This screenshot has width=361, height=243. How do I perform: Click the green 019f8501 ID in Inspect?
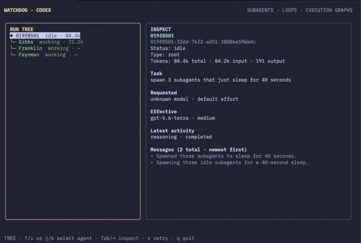click(162, 36)
